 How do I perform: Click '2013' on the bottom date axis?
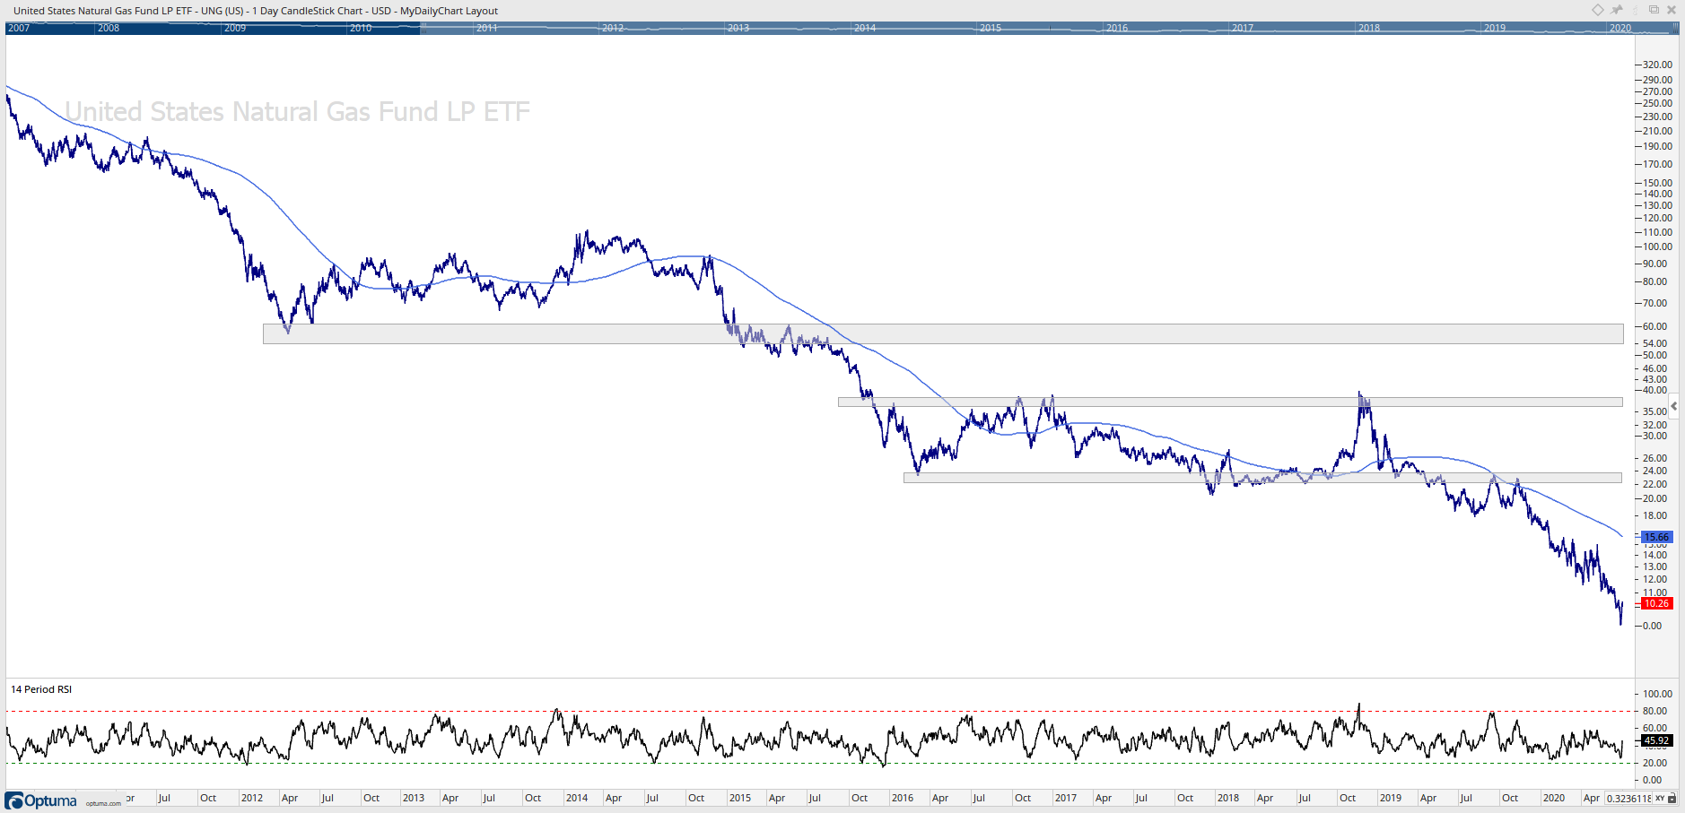[414, 798]
